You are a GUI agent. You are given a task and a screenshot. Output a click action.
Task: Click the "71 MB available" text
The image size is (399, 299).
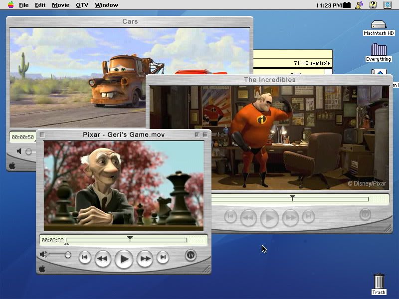coord(312,63)
